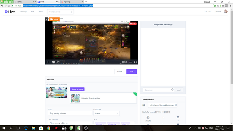Open Windows notification center
This screenshot has height=131, width=233.
(x=228, y=128)
